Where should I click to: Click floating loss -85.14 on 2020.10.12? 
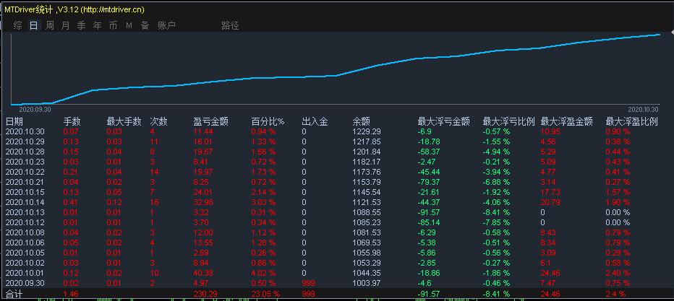click(x=429, y=222)
